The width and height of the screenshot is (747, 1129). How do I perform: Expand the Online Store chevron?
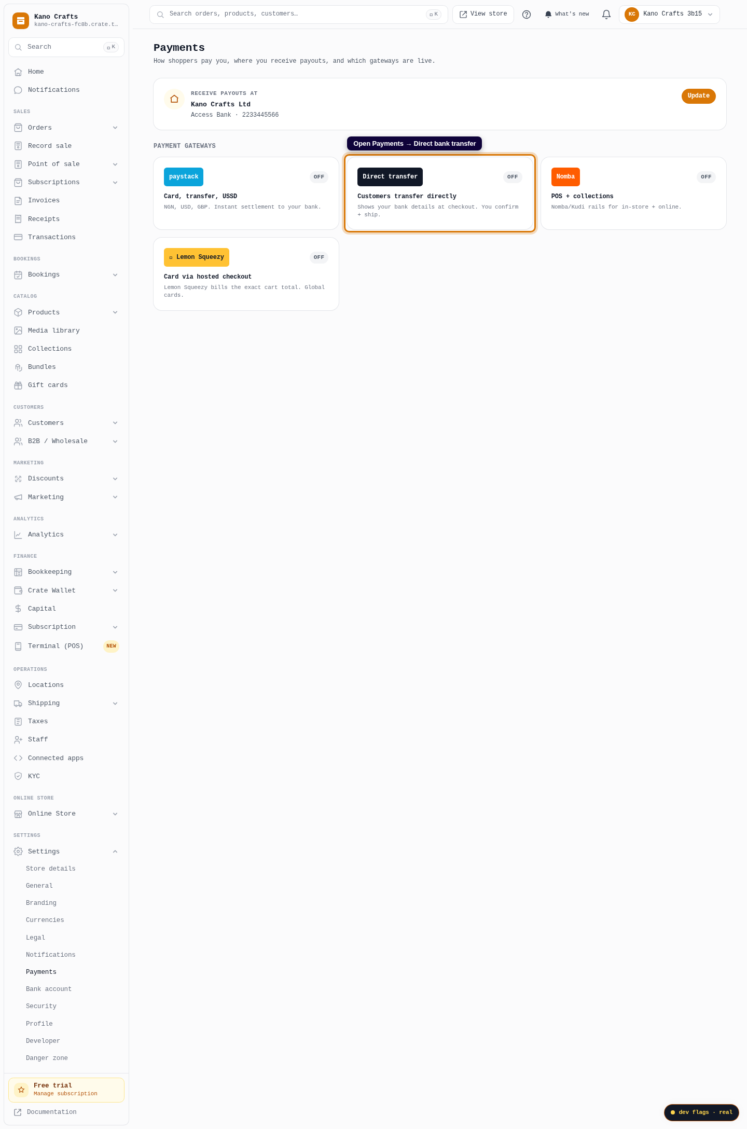pos(115,814)
